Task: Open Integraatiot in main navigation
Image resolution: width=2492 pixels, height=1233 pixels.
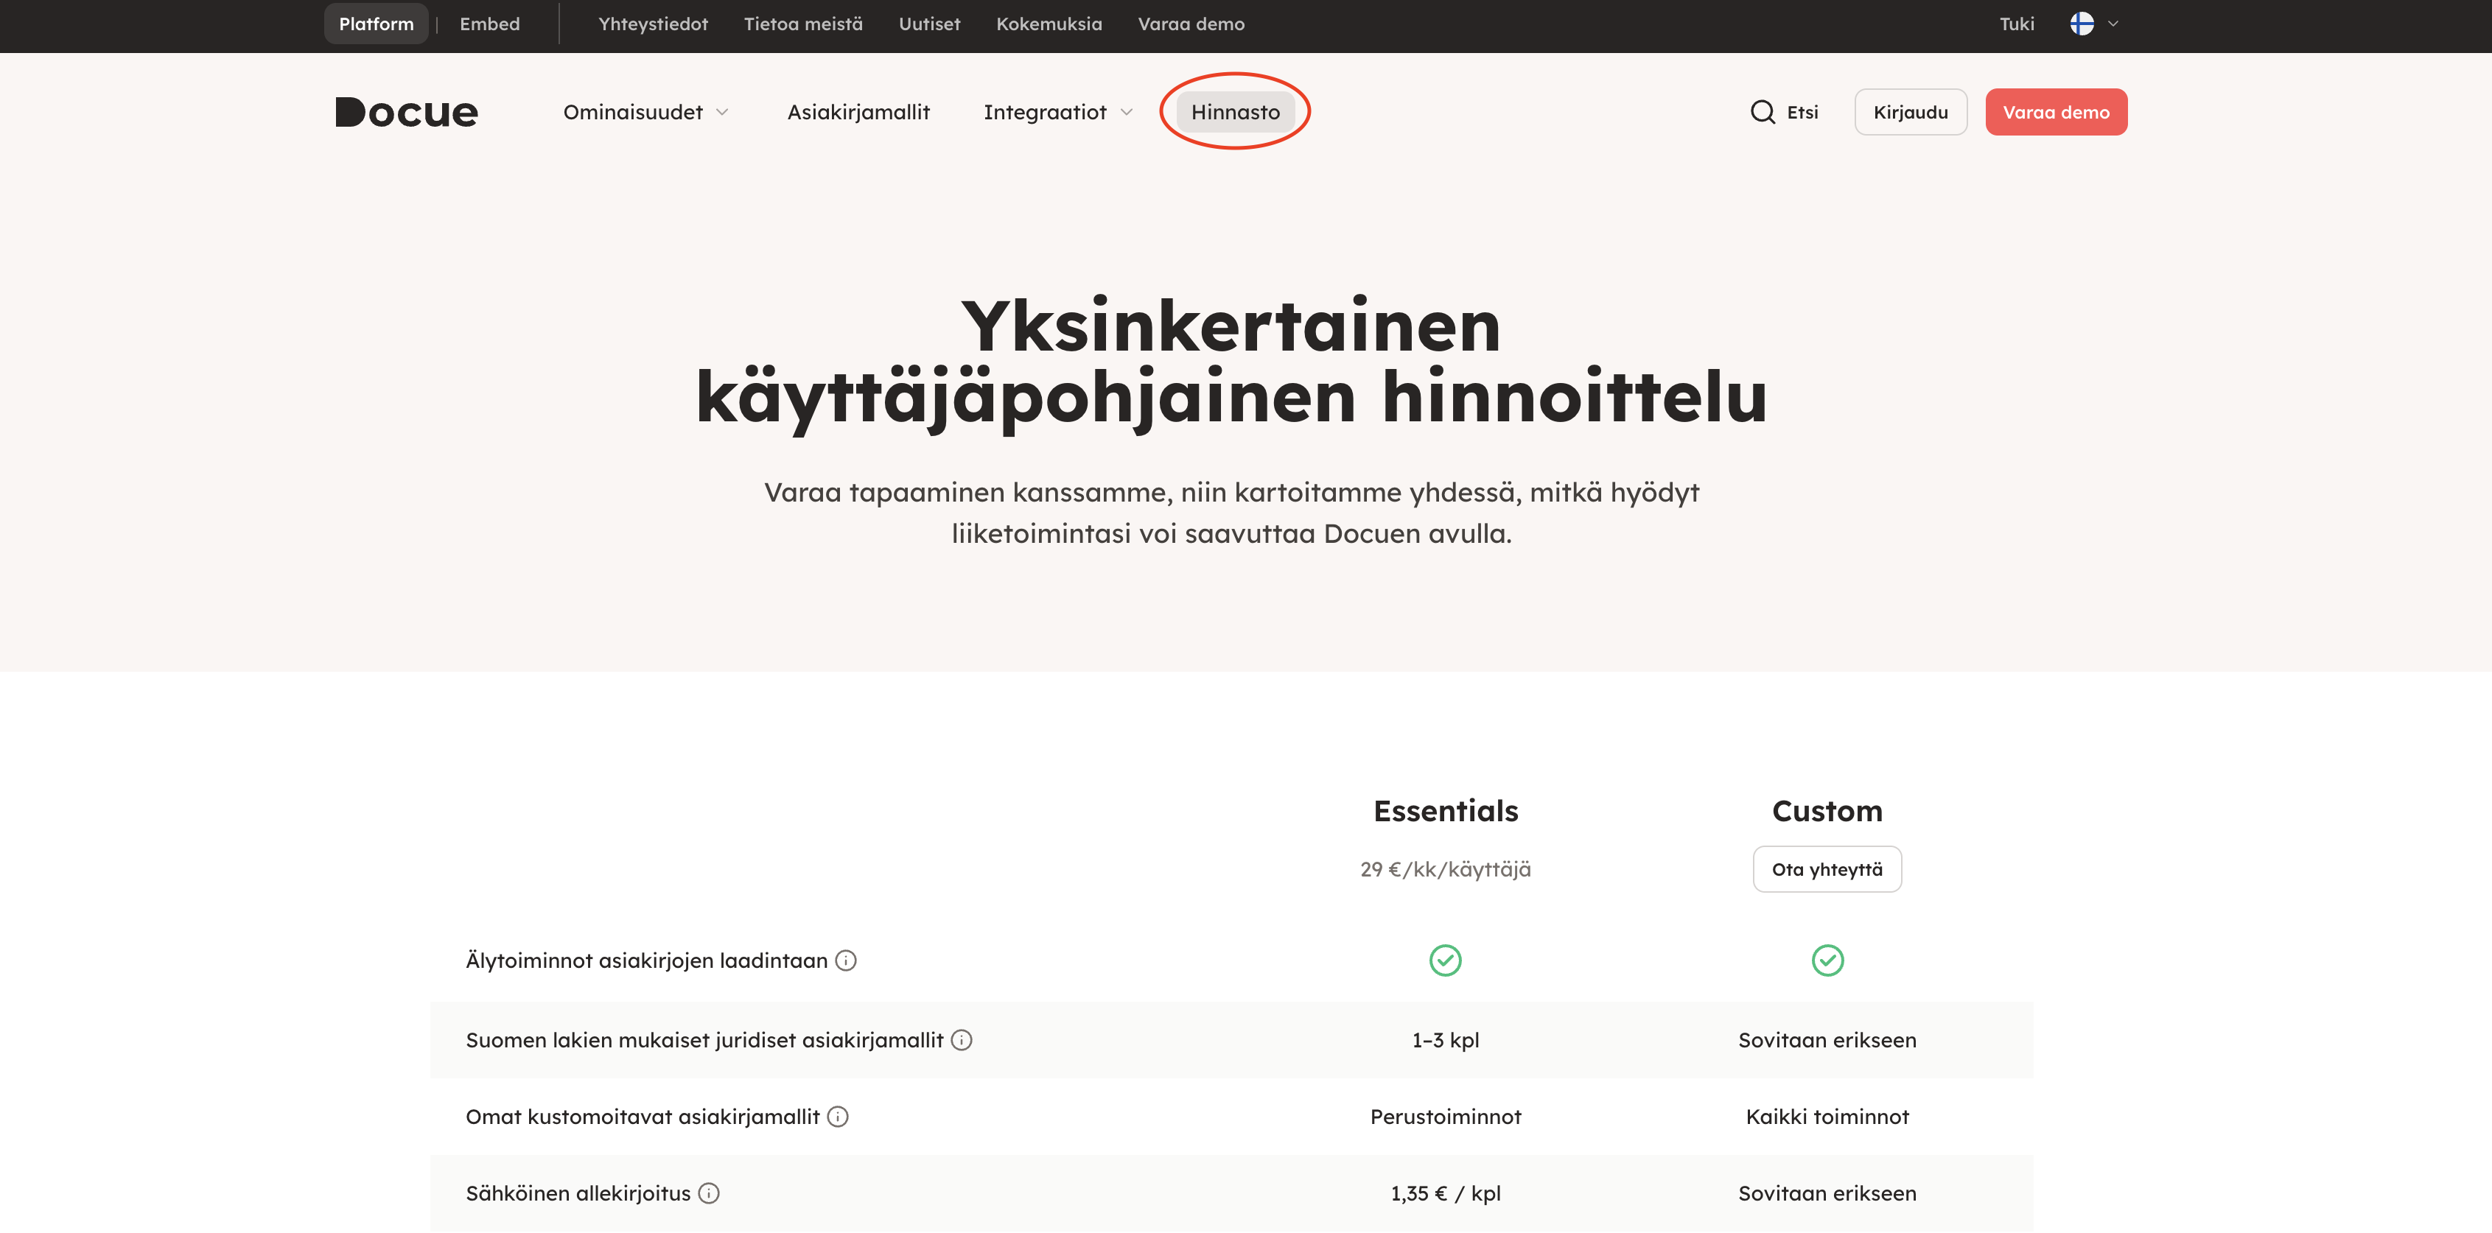Action: [x=1045, y=112]
